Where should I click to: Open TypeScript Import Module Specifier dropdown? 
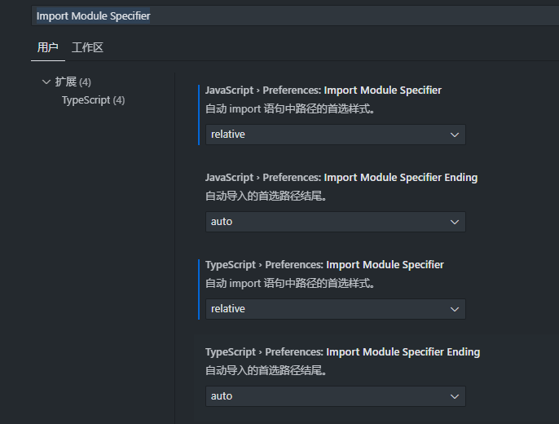[x=335, y=309]
